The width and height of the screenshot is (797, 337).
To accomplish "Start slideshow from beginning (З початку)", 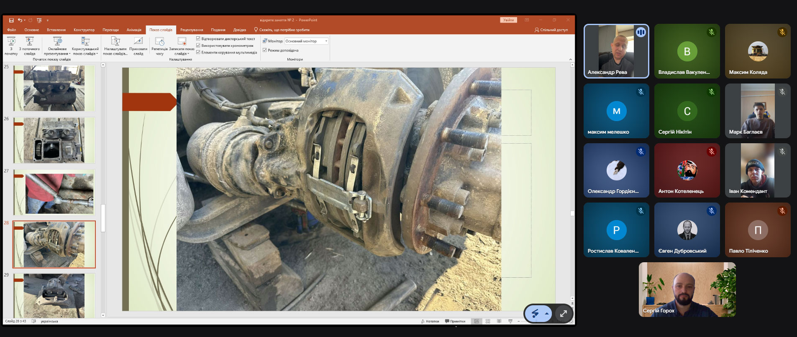I will point(11,42).
